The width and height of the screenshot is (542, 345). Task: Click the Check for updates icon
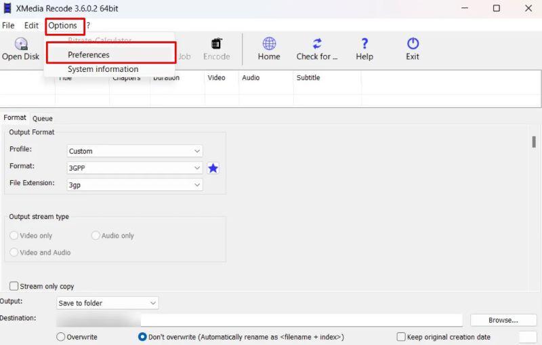(316, 44)
